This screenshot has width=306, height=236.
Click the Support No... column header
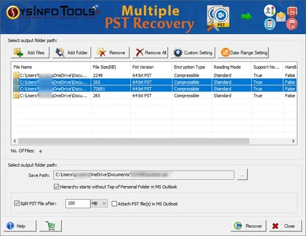click(x=267, y=67)
